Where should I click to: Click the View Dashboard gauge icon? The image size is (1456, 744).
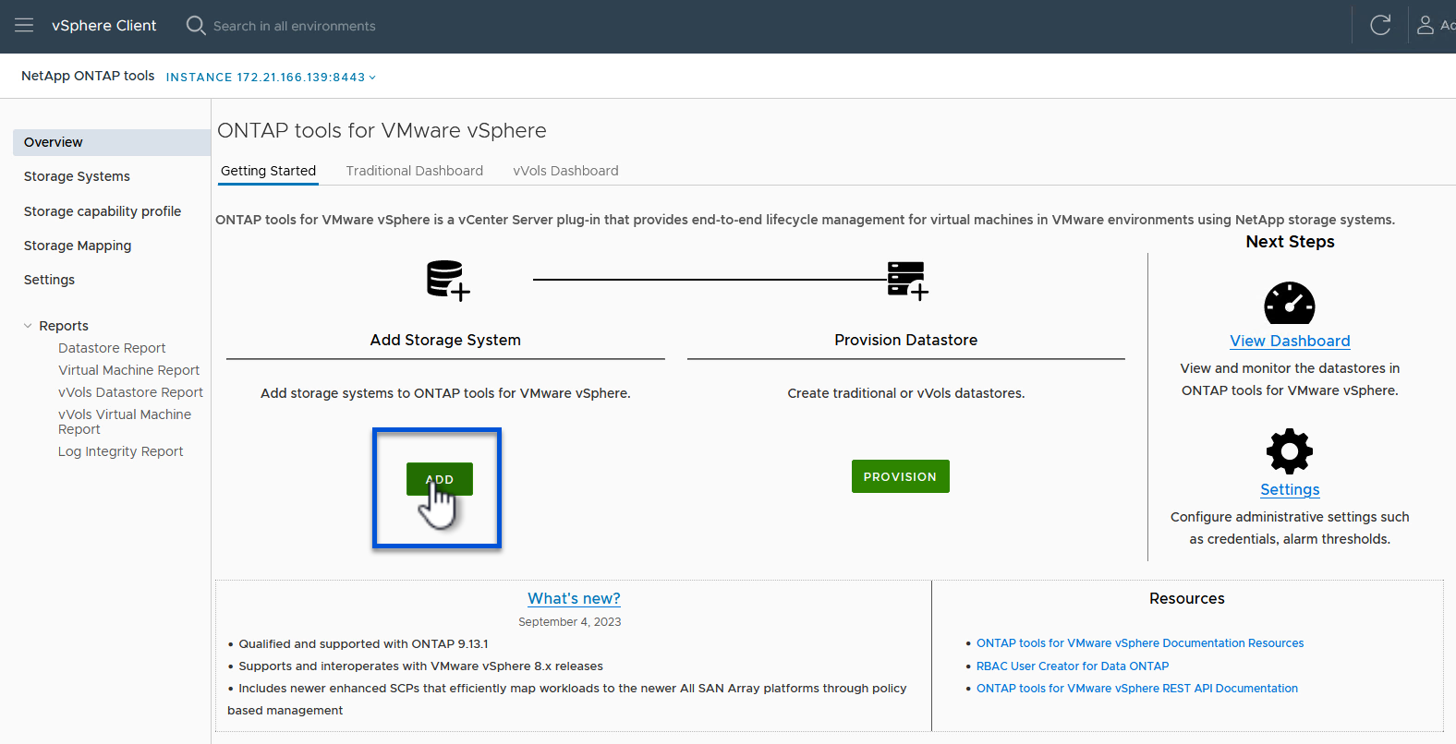1289,304
